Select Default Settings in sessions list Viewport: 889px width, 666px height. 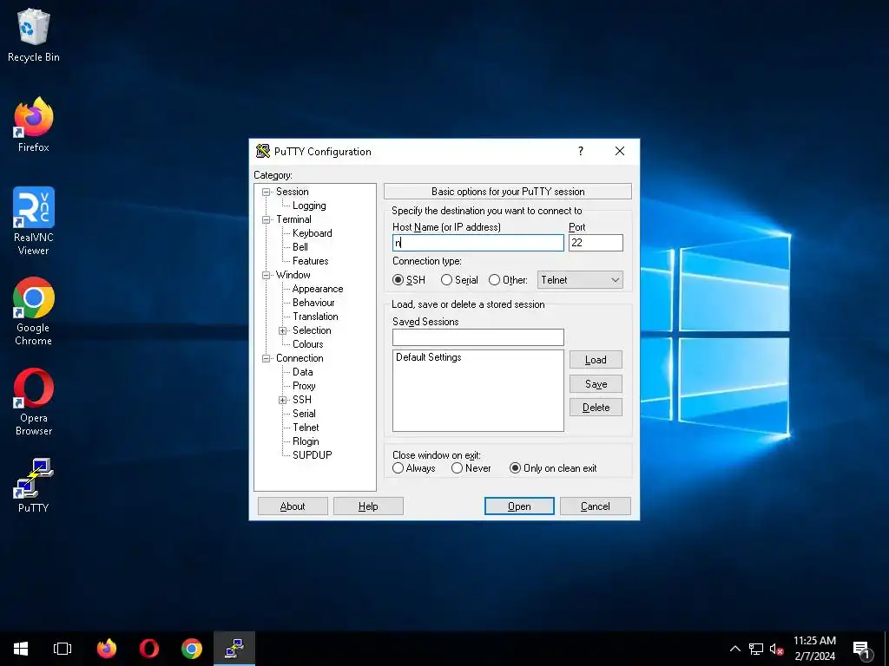coord(429,357)
